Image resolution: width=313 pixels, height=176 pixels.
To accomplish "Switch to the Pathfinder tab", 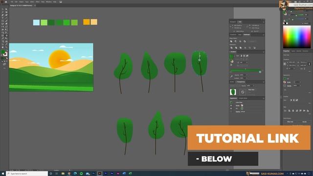I will (x=246, y=35).
